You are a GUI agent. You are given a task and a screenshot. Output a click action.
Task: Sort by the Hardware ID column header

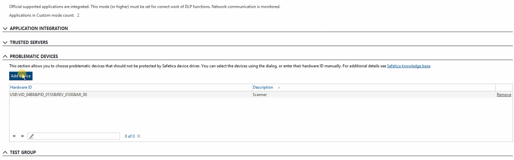[21, 87]
